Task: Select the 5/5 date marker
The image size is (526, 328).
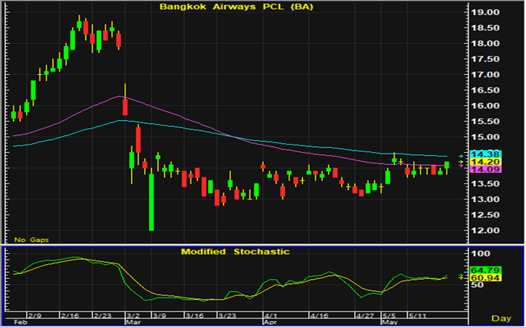Action: (x=389, y=315)
